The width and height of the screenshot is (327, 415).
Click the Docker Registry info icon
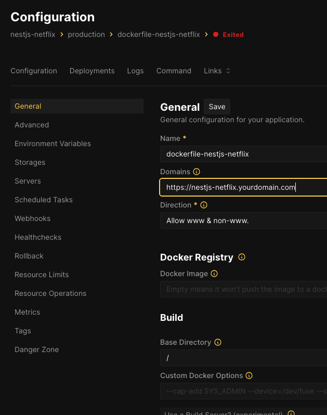coord(242,257)
